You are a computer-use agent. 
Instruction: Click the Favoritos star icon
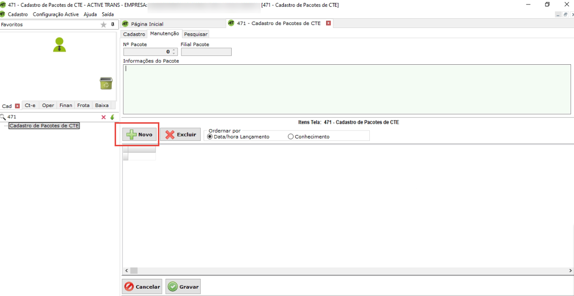tap(103, 25)
